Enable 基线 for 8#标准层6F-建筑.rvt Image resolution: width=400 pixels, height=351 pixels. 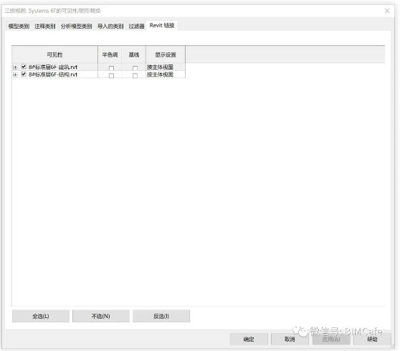(135, 68)
